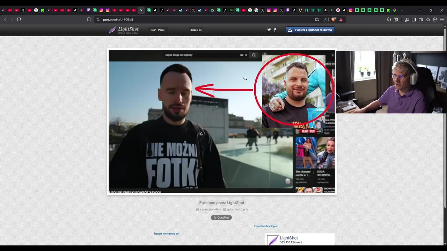Close the active prnt.sc tab
447x251 pixels.
[x=141, y=10]
